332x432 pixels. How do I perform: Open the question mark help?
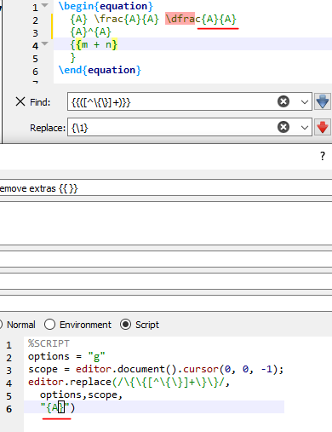click(x=323, y=156)
